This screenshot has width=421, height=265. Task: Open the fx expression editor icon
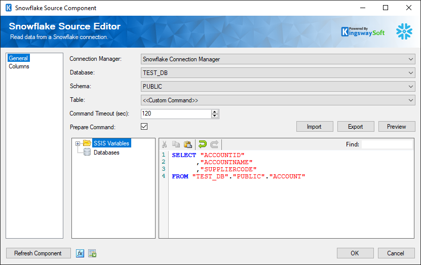point(80,253)
